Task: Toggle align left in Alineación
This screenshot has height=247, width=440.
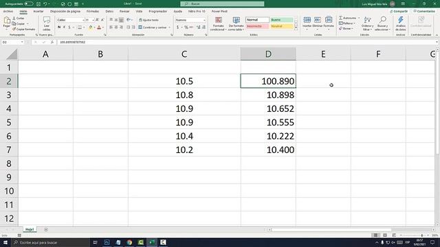Action: click(x=111, y=27)
